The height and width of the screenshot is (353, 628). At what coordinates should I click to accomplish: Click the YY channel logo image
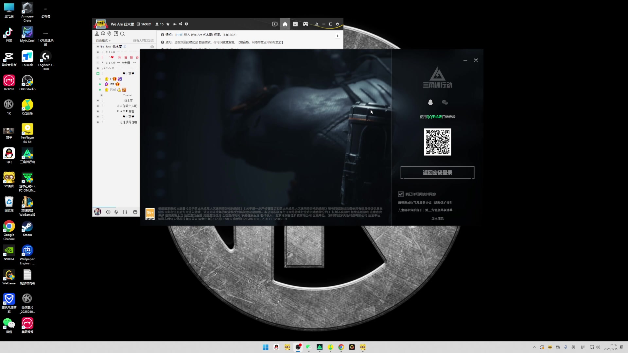(x=101, y=24)
